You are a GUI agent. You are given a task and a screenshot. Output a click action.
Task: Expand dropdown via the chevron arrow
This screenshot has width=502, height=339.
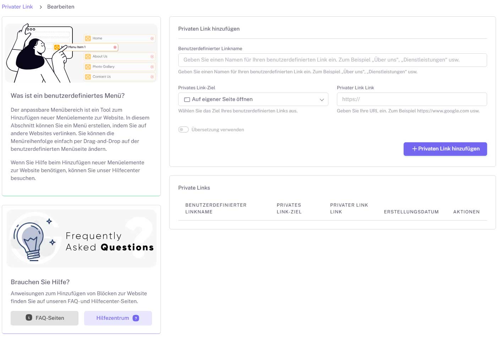(322, 100)
